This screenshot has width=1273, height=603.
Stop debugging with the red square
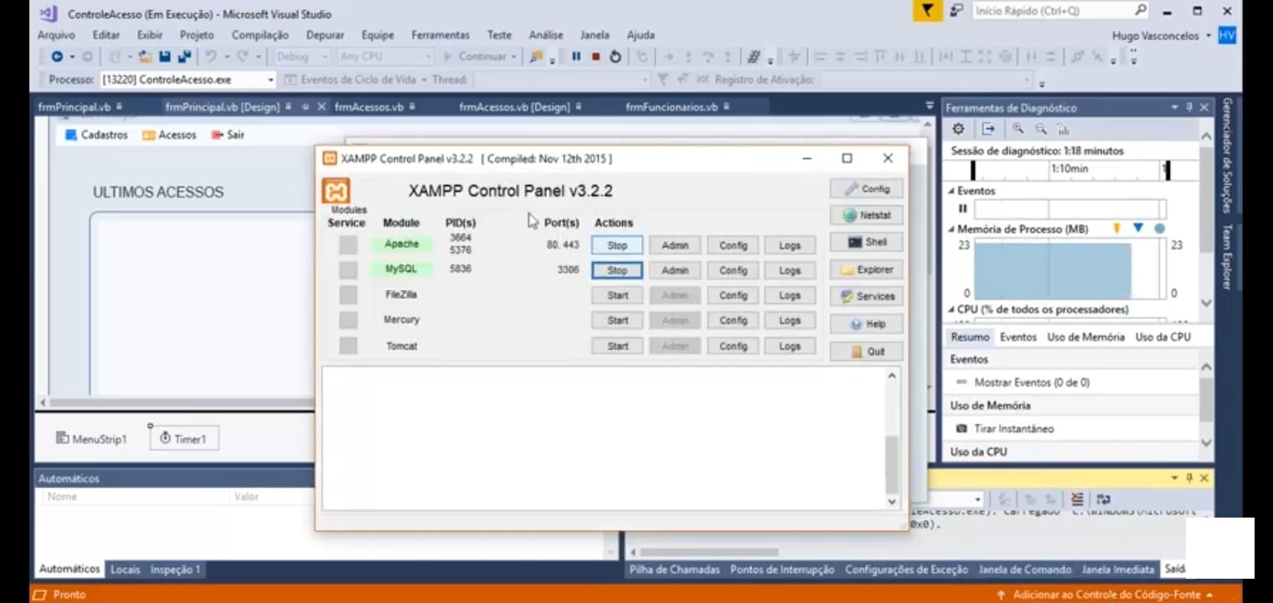coord(595,57)
